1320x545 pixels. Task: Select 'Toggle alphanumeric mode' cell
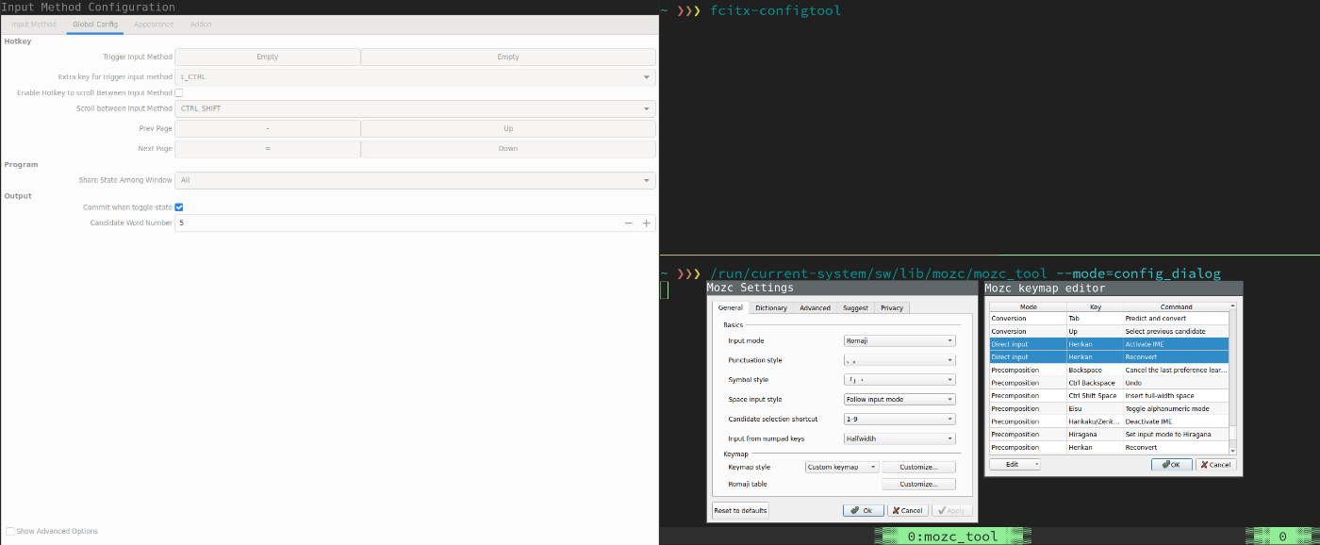point(1176,409)
